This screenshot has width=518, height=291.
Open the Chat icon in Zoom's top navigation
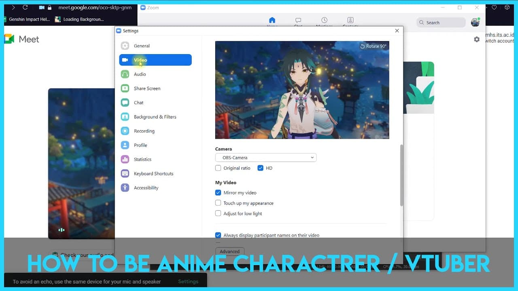(x=298, y=21)
